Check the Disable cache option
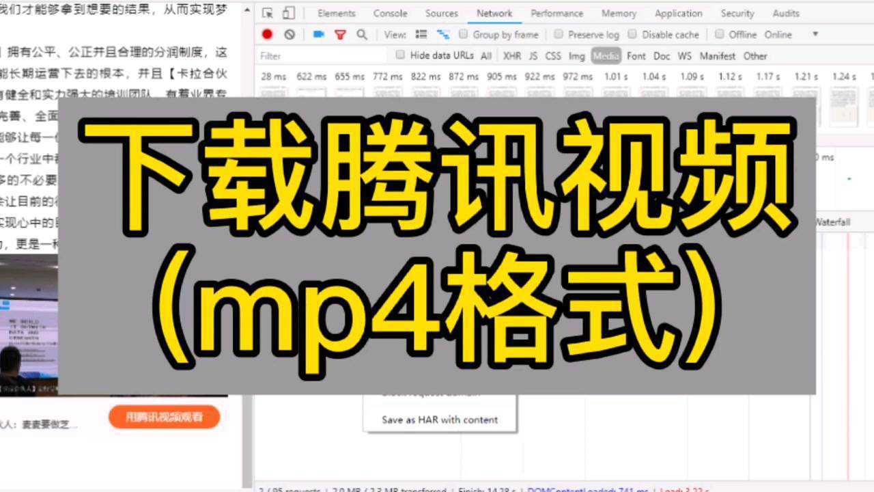 pos(632,34)
